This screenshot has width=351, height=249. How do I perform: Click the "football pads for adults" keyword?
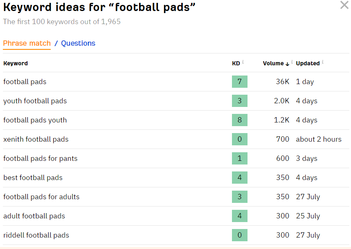[x=41, y=197]
